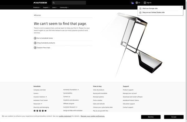Open Autodesk YouTube icon in footer

click(46, 111)
